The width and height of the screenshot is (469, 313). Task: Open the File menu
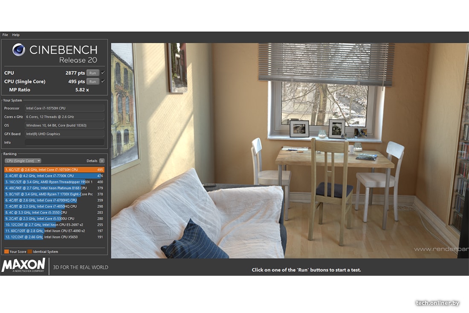click(5, 35)
